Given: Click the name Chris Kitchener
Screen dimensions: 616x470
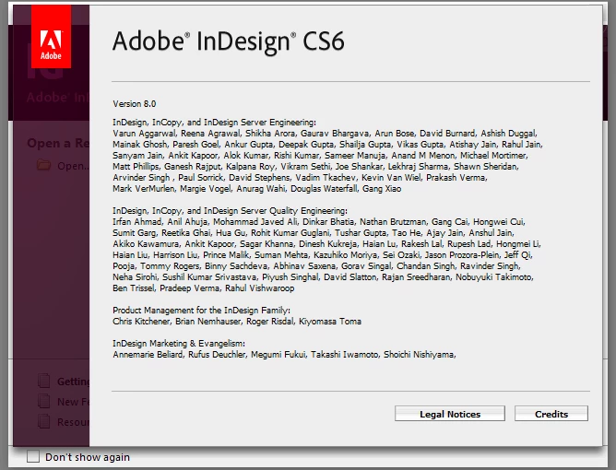Looking at the screenshot, I should [141, 322].
